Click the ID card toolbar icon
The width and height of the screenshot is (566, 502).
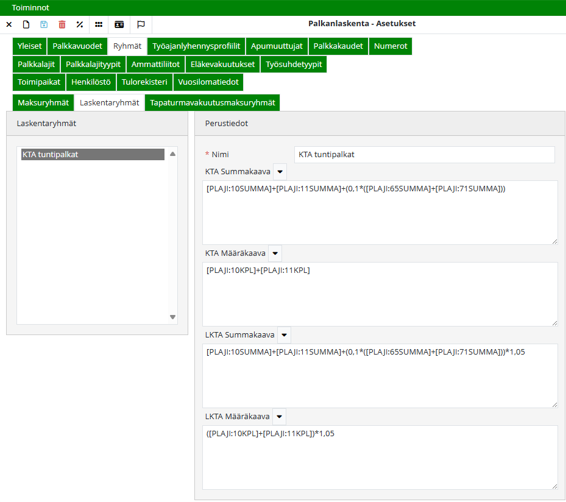[119, 24]
